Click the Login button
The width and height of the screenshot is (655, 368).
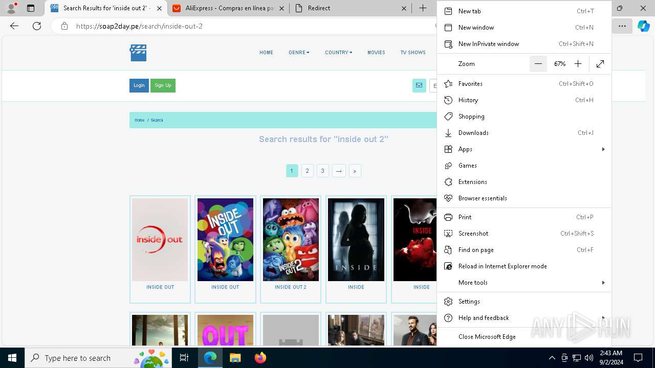click(139, 86)
